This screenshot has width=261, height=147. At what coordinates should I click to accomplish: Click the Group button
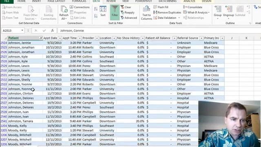coord(217,13)
